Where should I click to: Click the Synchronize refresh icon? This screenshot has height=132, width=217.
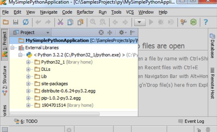point(26,22)
